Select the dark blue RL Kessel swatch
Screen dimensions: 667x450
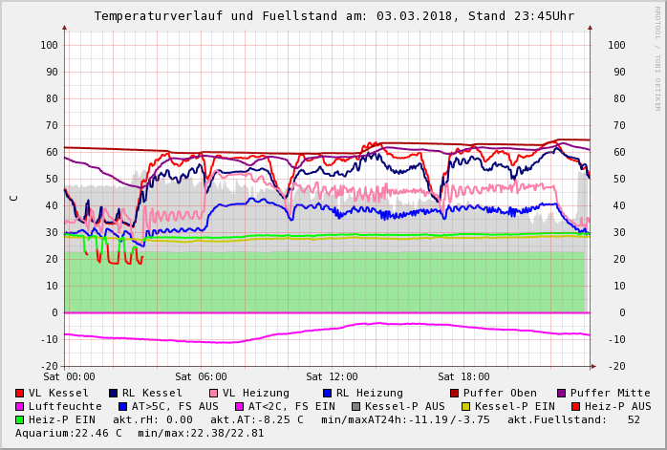pos(114,393)
